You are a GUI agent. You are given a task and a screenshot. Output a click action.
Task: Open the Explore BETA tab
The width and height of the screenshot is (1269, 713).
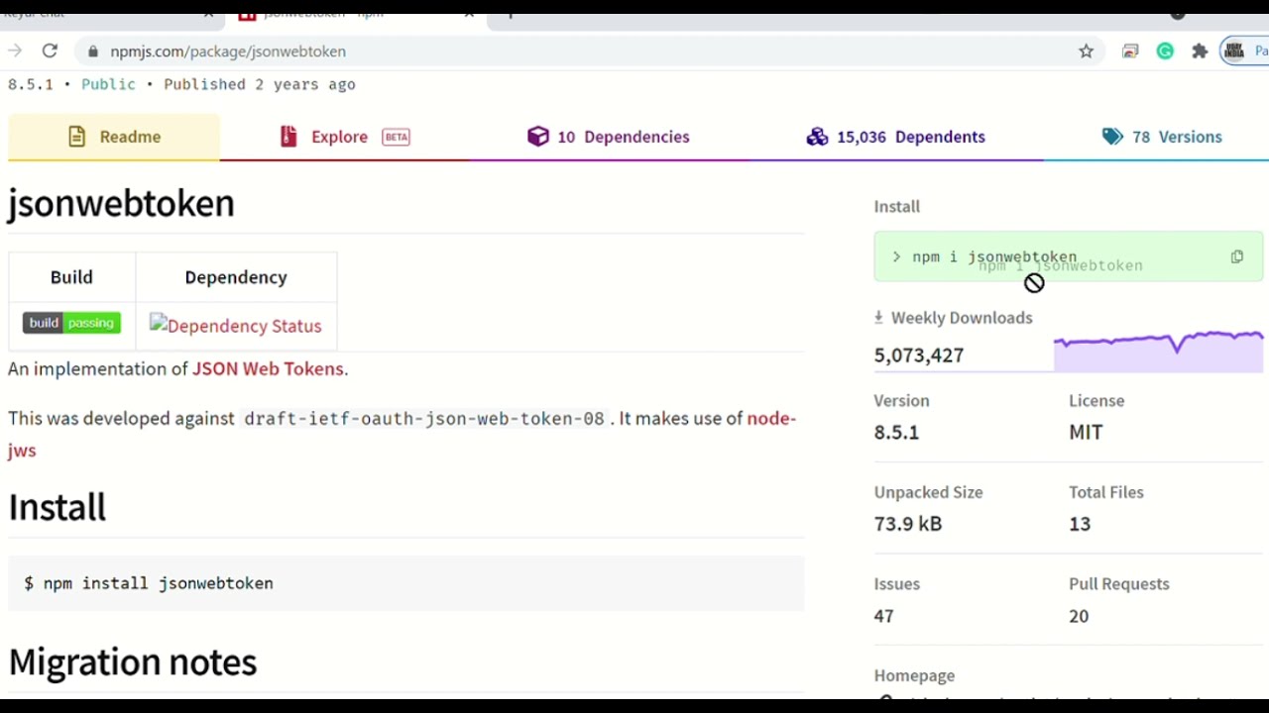tap(345, 137)
